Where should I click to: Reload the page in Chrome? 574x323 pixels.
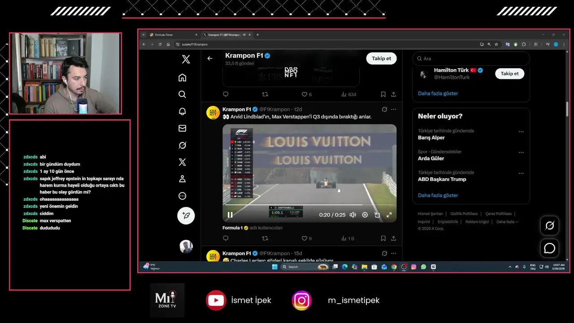160,44
